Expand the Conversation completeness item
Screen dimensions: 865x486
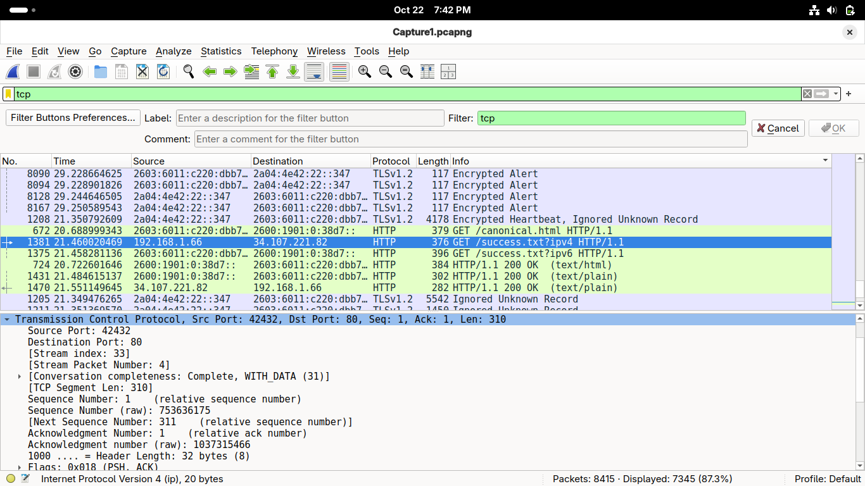click(20, 377)
